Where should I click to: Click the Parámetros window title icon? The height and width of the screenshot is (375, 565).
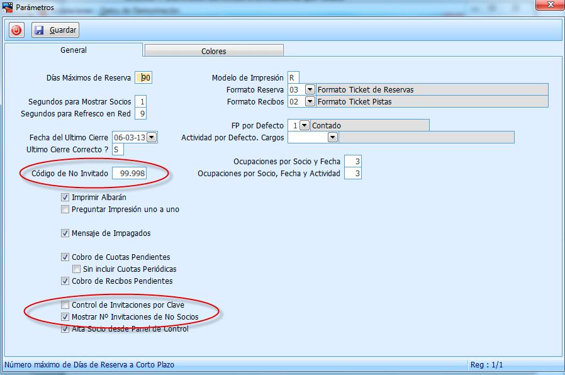pos(8,8)
